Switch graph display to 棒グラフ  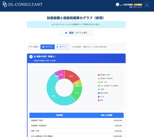61,47
